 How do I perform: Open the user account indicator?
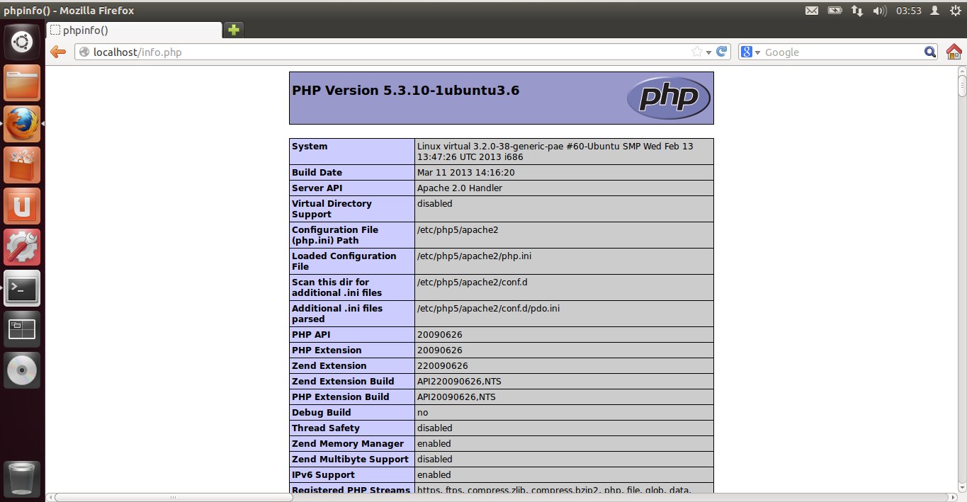click(934, 11)
